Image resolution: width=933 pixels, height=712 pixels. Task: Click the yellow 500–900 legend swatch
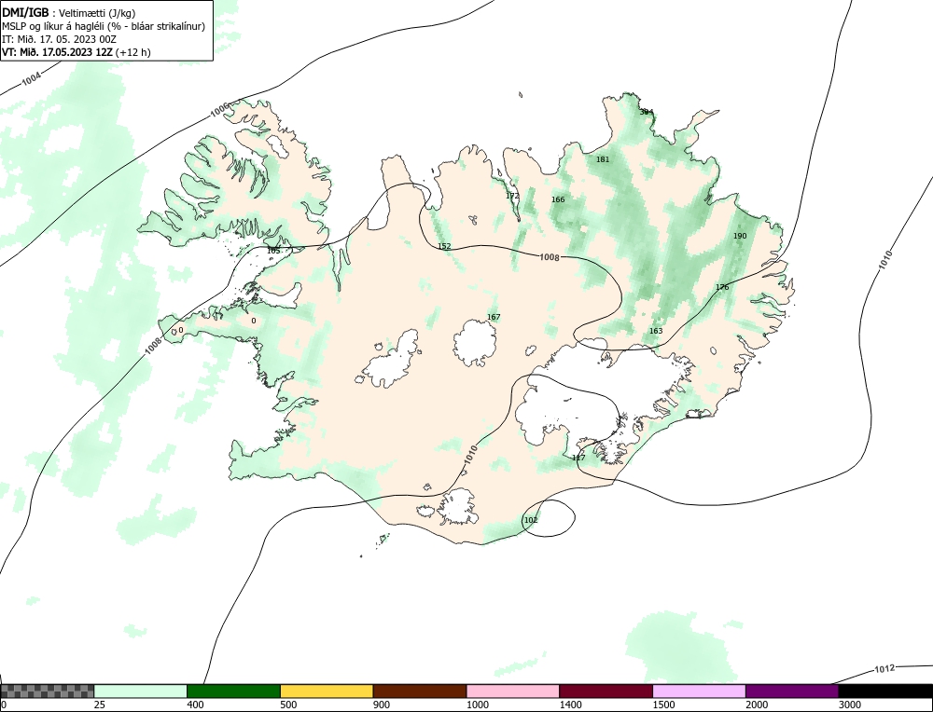pos(327,691)
